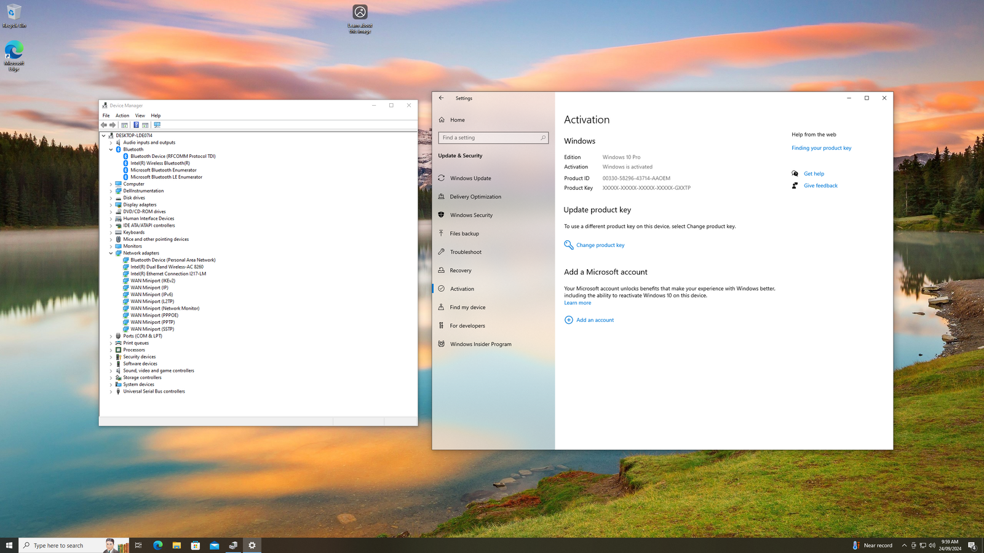Open Mail app from the taskbar
Image resolution: width=984 pixels, height=553 pixels.
(215, 545)
